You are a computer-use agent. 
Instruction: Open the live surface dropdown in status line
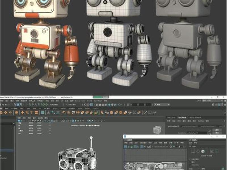pos(54,105)
